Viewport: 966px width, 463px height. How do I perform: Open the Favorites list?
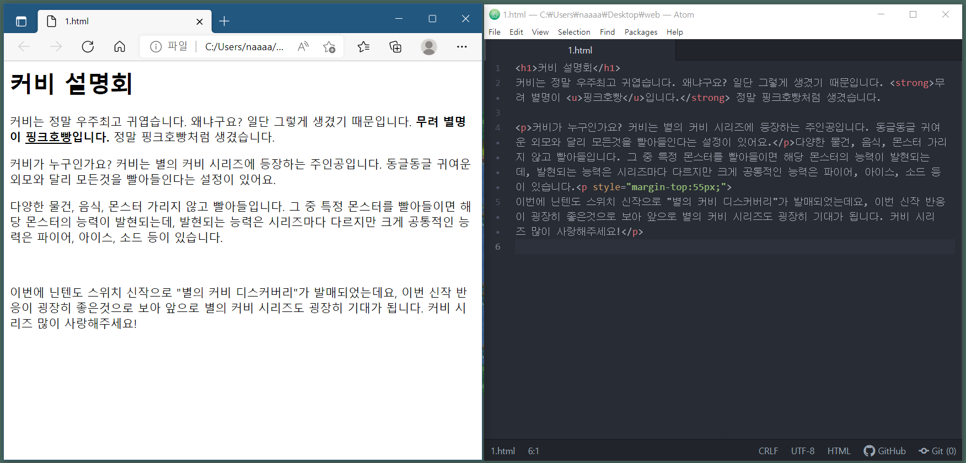363,47
